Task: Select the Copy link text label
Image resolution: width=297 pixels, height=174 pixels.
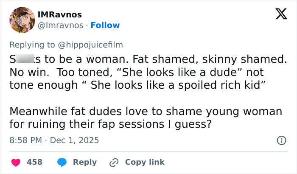Action: 145,162
